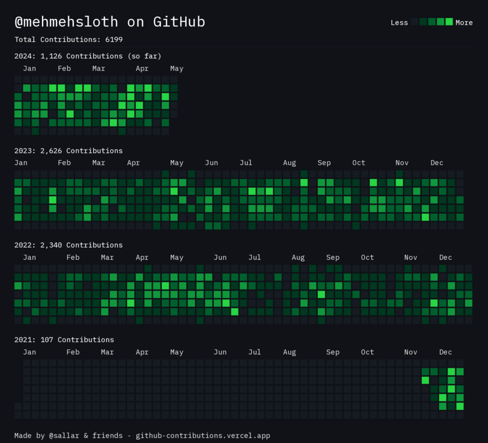Select the "Total Contributions: 6199" text
Viewport: 488px width, 443px height.
(x=68, y=39)
